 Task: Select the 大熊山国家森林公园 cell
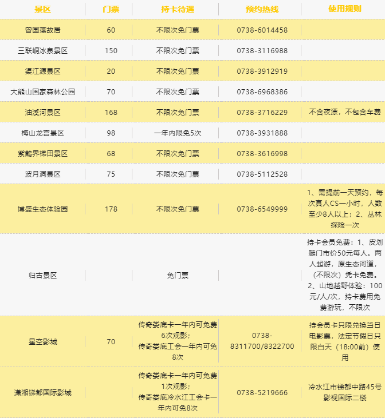(x=43, y=91)
